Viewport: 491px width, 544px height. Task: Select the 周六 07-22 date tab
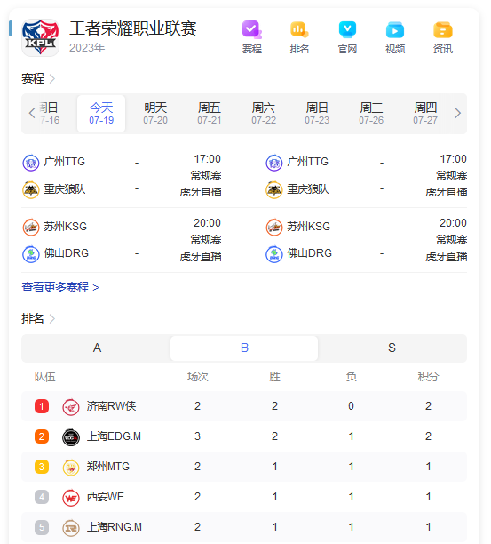(x=264, y=114)
